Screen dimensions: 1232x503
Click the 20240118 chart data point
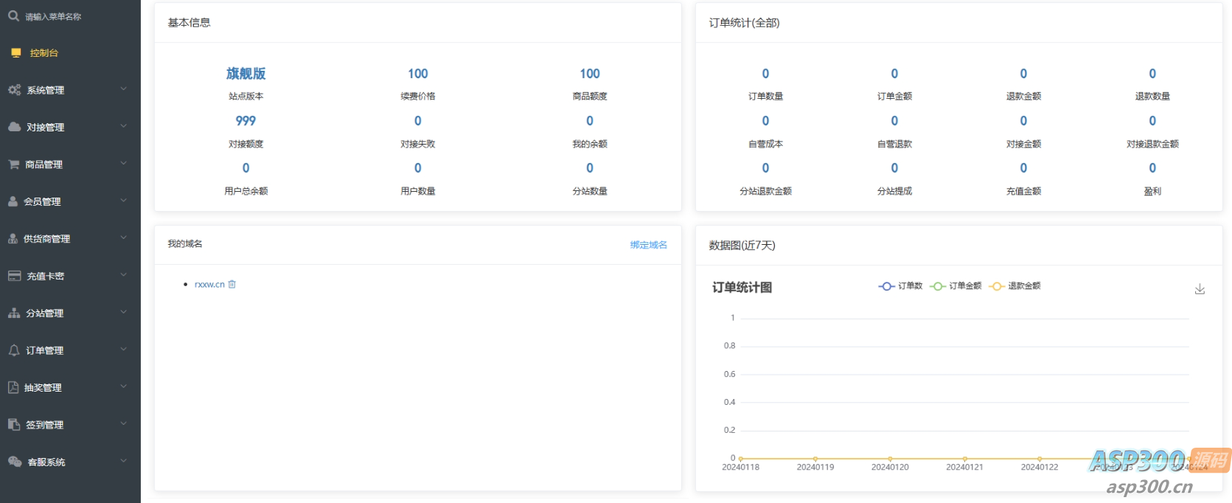tap(740, 458)
